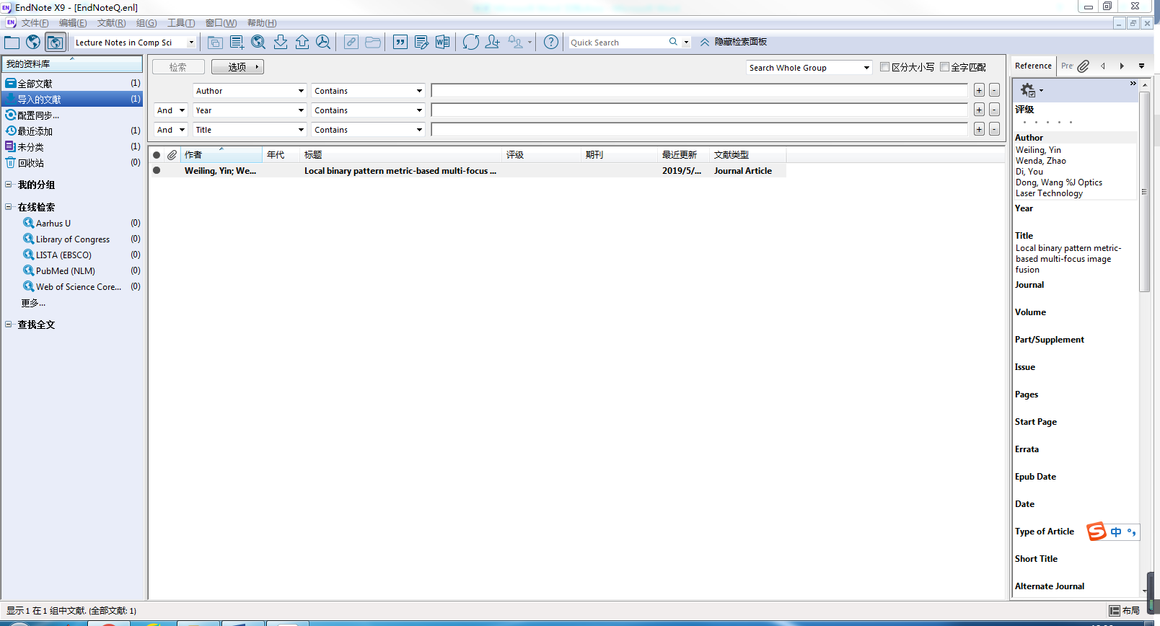Click the Activity Feed people icon
Image resolution: width=1160 pixels, height=626 pixels.
(x=515, y=43)
